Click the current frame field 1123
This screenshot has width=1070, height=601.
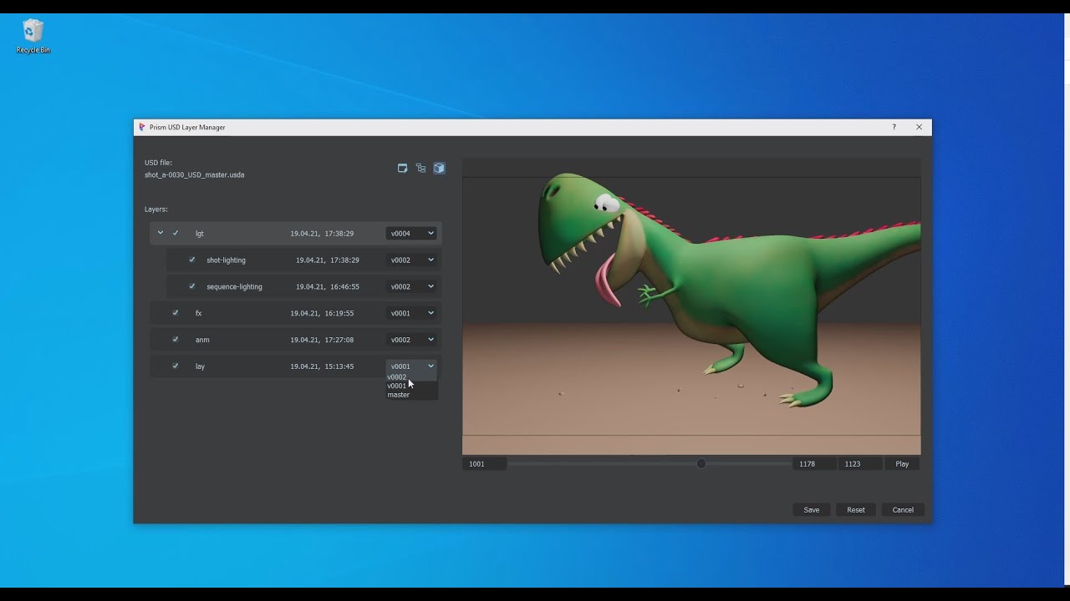point(860,463)
